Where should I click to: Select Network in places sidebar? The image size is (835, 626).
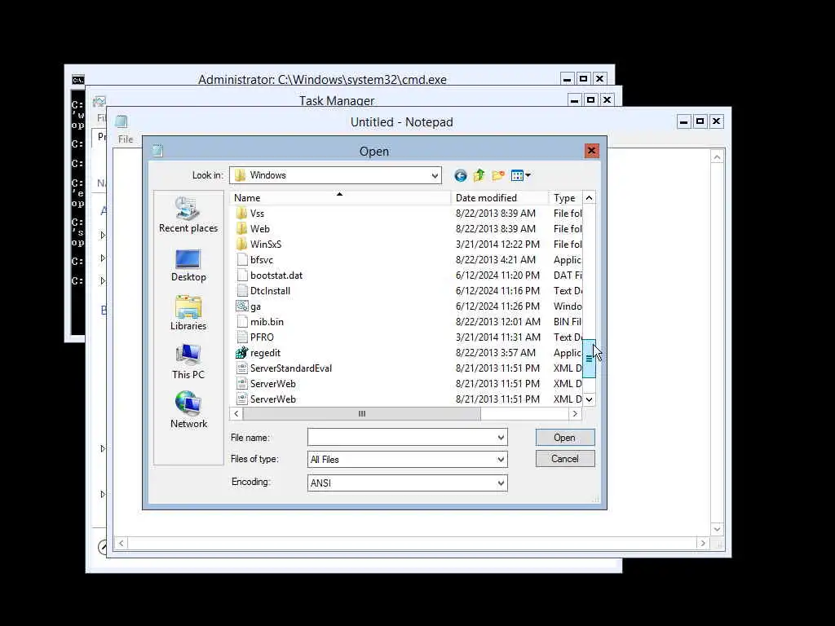(x=188, y=411)
